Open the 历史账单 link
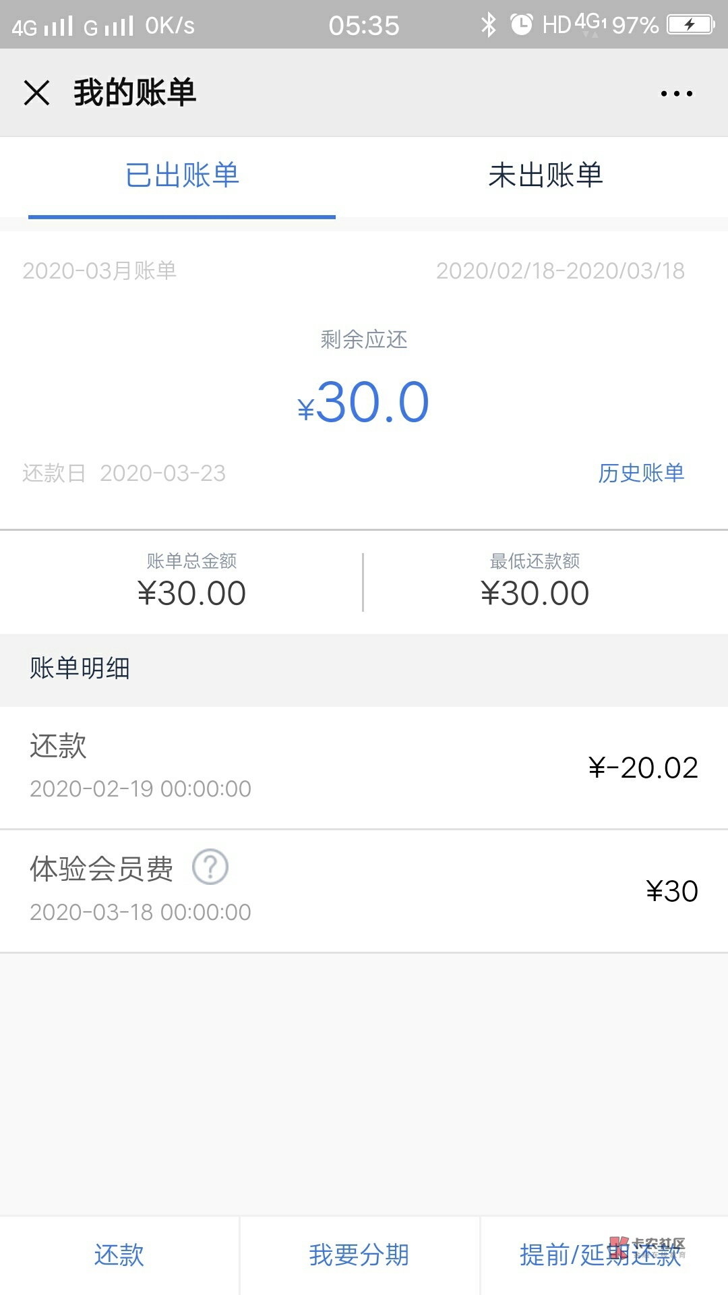728x1295 pixels. 641,473
